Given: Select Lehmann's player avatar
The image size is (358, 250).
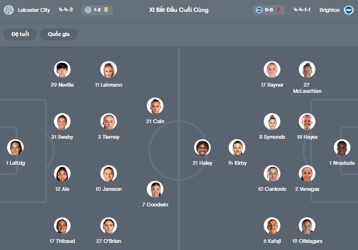Looking at the screenshot, I should [108, 70].
